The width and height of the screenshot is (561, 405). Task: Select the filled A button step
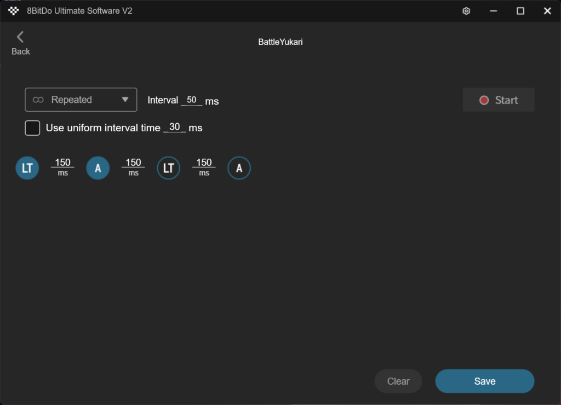pos(98,168)
